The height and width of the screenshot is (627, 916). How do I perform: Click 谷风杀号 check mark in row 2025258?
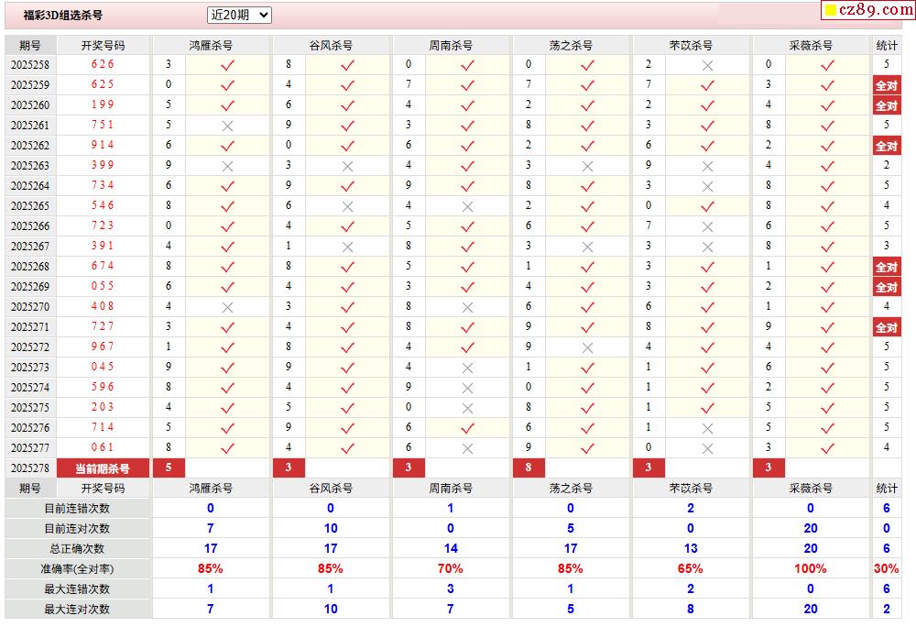347,65
